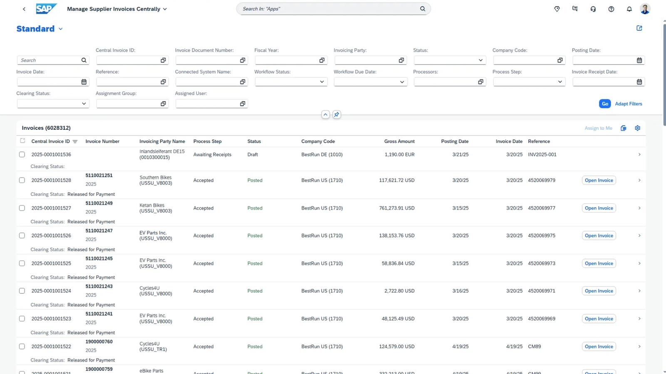
Task: Collapse the filter header area
Action: (326, 114)
